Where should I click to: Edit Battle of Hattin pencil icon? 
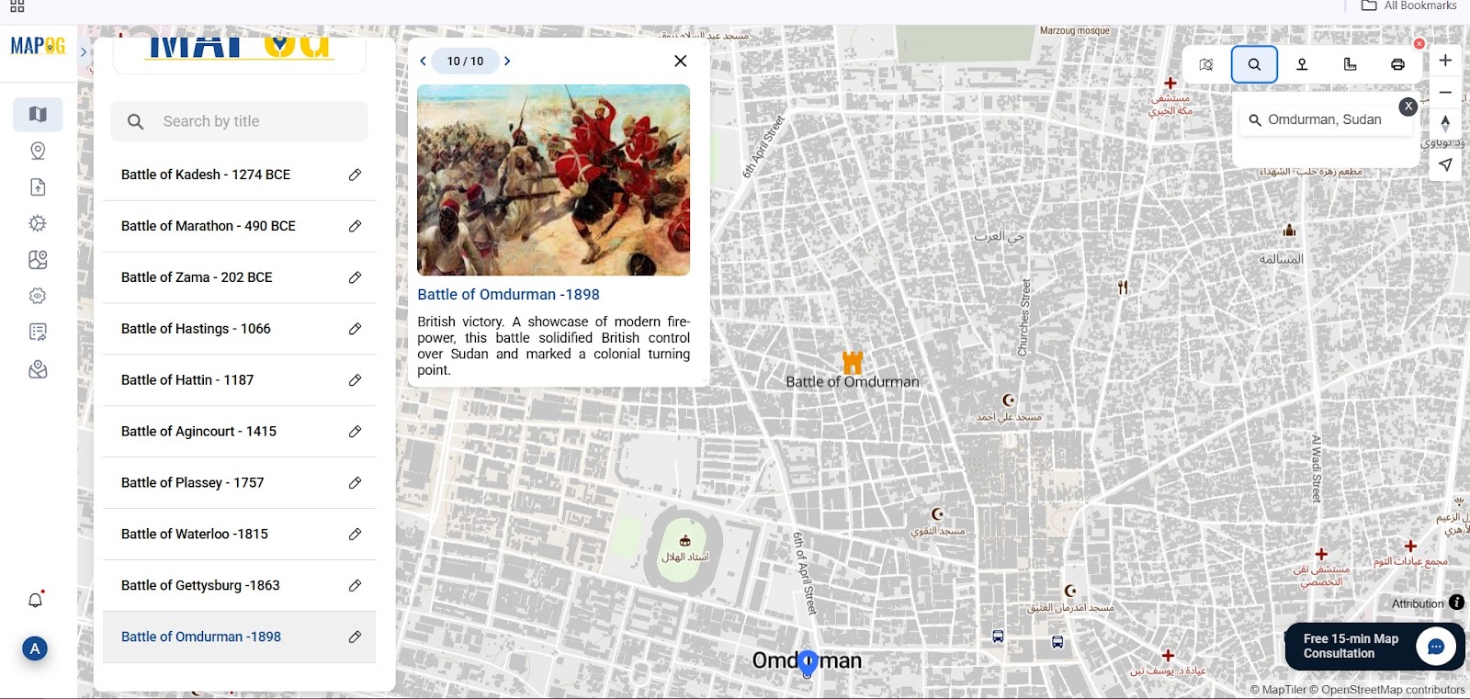click(355, 380)
